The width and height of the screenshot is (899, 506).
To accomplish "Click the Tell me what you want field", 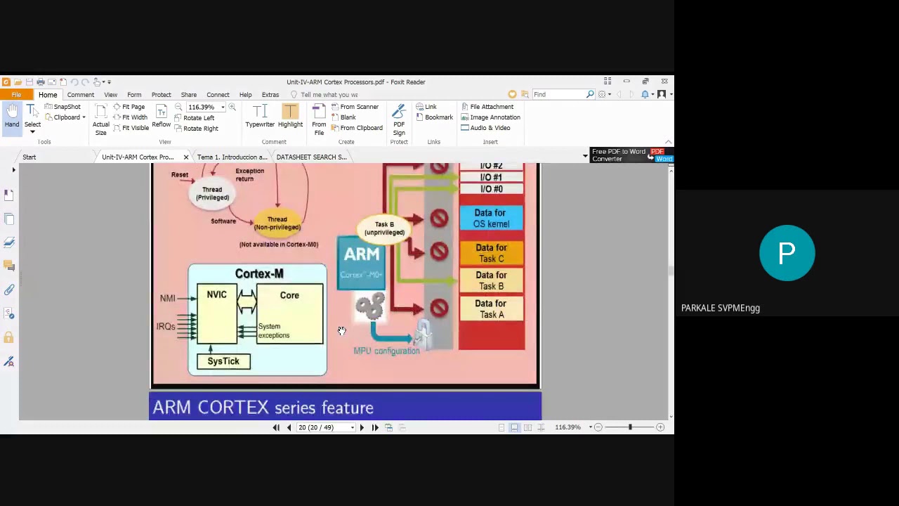I will [324, 95].
